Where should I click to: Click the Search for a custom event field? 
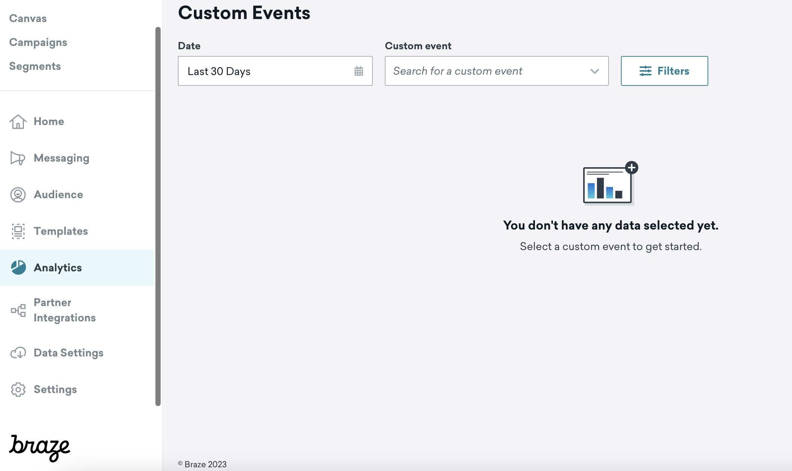pos(486,71)
